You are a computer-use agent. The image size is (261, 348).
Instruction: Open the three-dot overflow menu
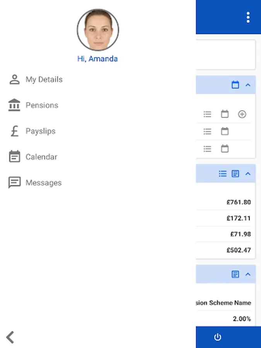pos(248,17)
